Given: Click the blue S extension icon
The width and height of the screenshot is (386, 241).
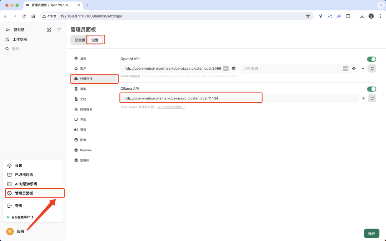Looking at the screenshot, I should pos(330,16).
